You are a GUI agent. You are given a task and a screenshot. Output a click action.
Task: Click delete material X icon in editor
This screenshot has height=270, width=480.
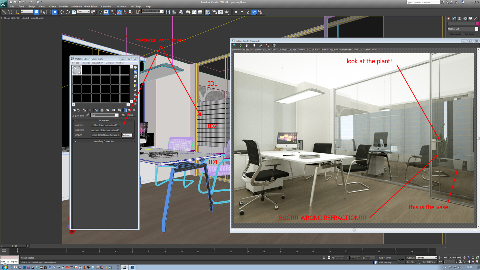(x=90, y=110)
